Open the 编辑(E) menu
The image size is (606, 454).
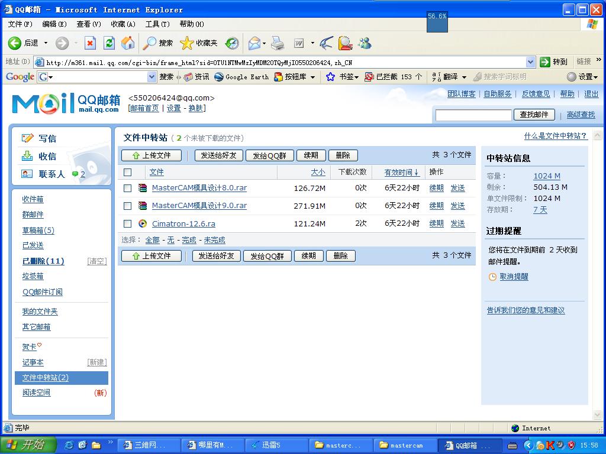[54, 24]
